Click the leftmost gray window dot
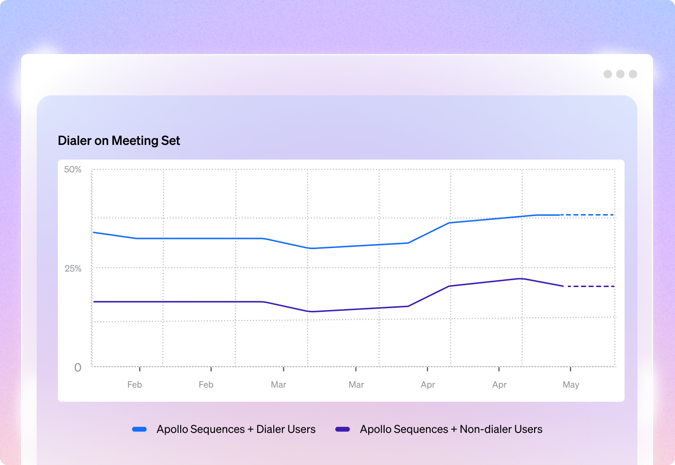The height and width of the screenshot is (465, 675). [608, 74]
